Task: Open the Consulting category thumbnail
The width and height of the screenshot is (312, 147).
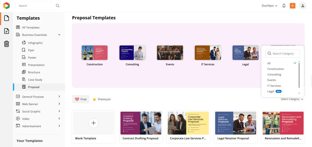Action: click(132, 53)
